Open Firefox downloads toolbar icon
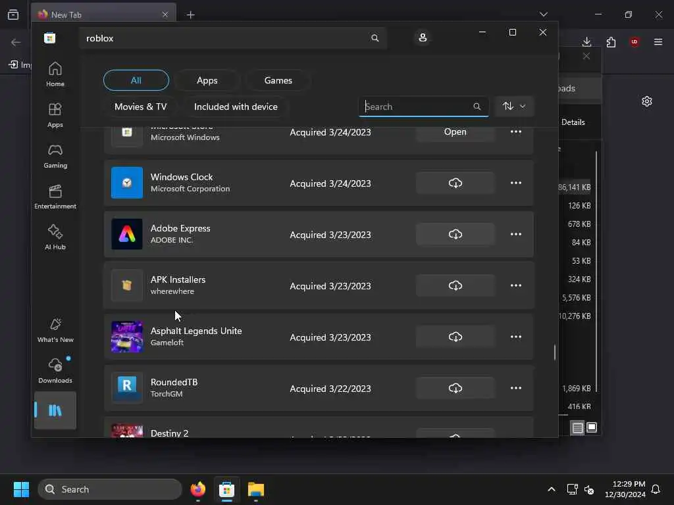The width and height of the screenshot is (674, 505). tap(586, 42)
